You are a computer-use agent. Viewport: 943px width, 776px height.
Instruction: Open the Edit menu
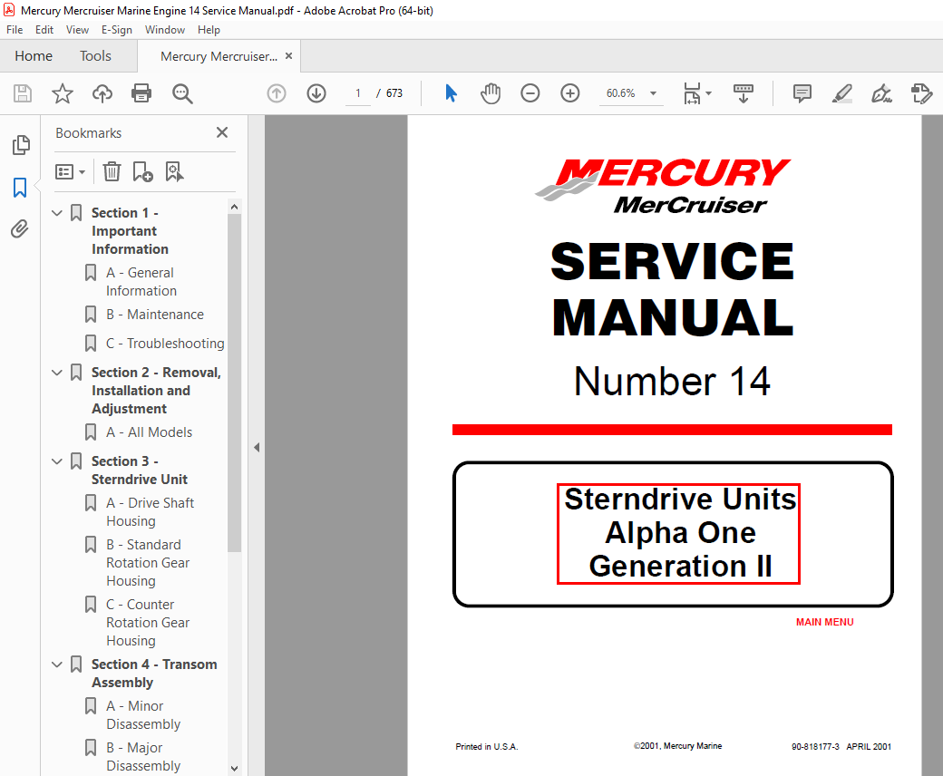(x=44, y=29)
